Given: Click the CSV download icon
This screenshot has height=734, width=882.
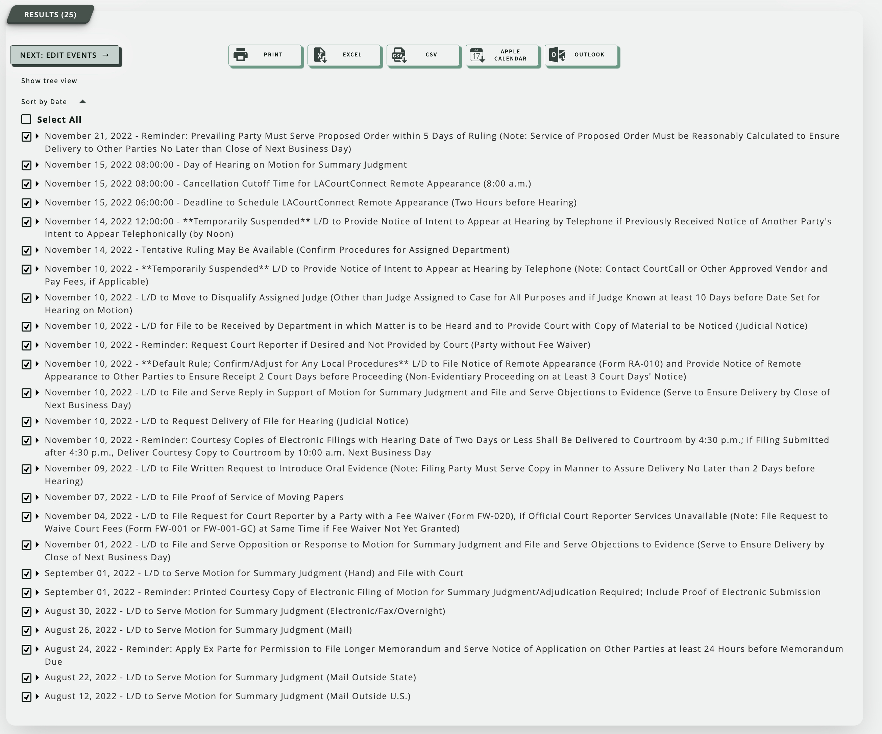Looking at the screenshot, I should click(398, 55).
